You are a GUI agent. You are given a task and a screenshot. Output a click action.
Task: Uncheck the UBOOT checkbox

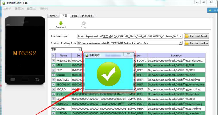tap(53, 75)
